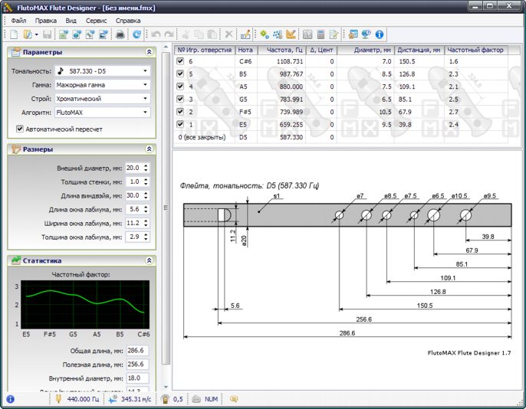Click the pencil edit icon
Image resolution: width=526 pixels, height=409 pixels.
(245, 34)
